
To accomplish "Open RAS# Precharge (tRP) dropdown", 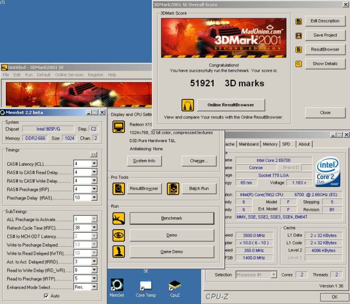I will (94, 189).
